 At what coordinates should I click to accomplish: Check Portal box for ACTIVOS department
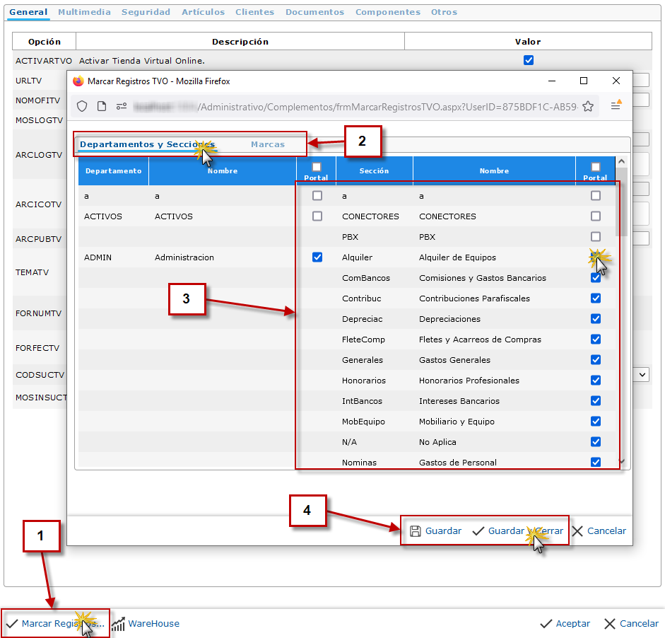(x=317, y=216)
